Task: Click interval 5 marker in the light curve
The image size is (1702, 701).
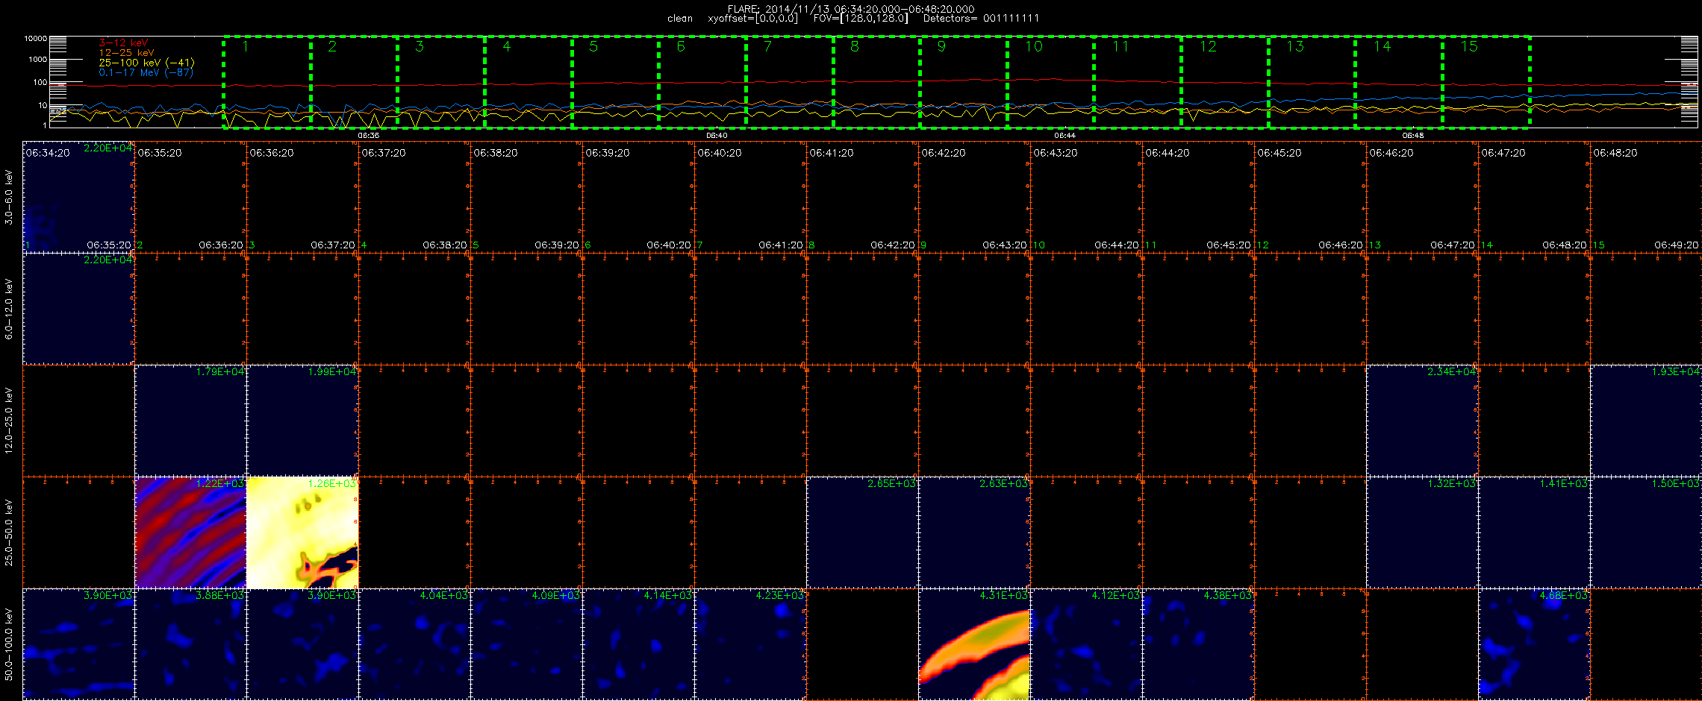Action: (x=593, y=46)
